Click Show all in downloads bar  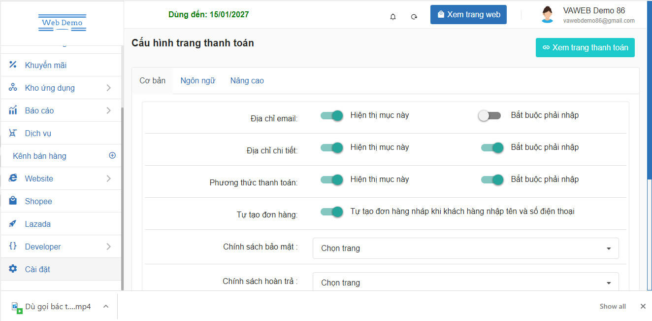click(612, 306)
